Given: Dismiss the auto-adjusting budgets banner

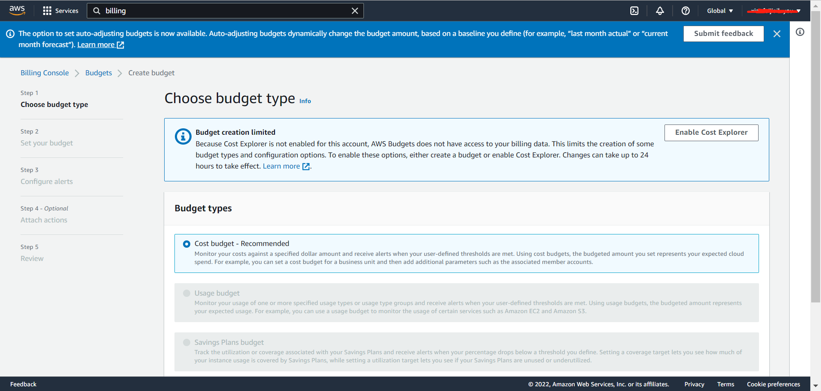Looking at the screenshot, I should tap(777, 34).
